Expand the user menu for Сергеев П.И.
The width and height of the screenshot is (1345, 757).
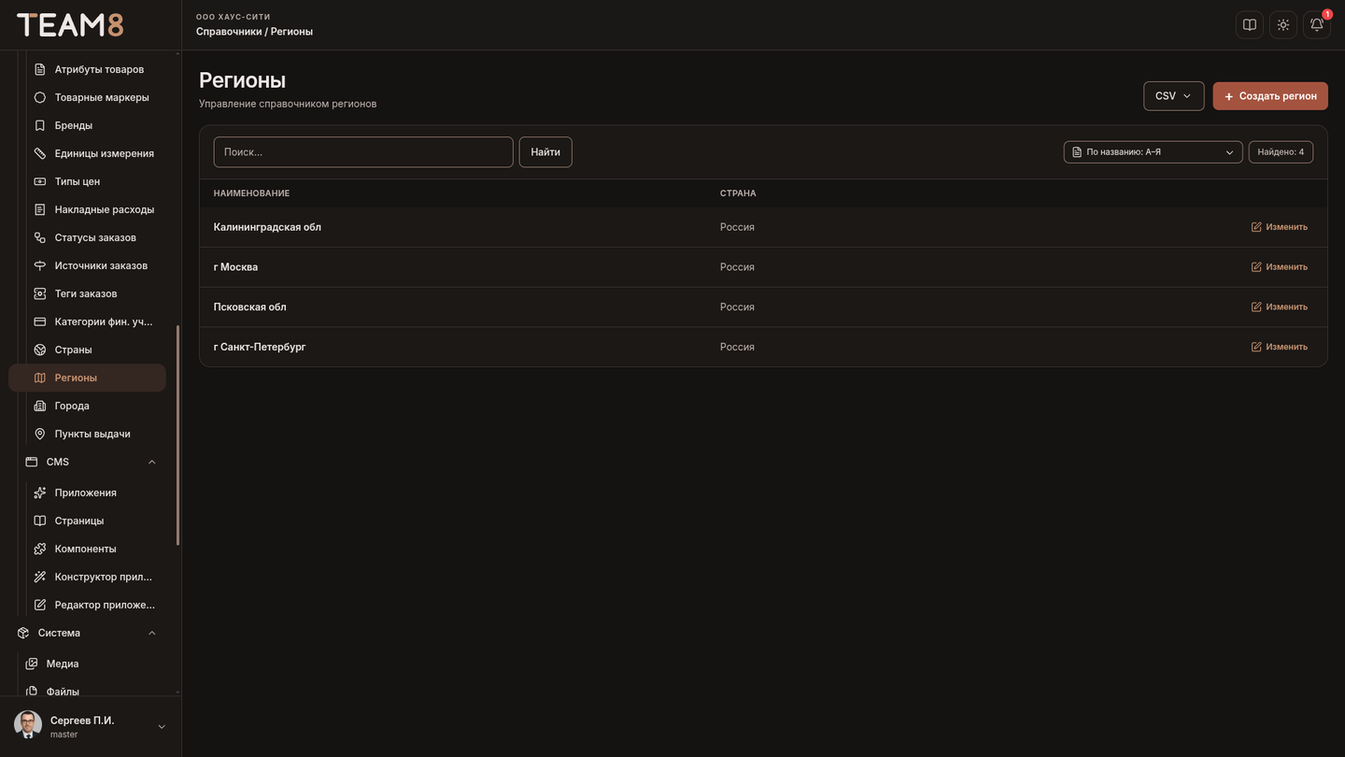pyautogui.click(x=162, y=727)
